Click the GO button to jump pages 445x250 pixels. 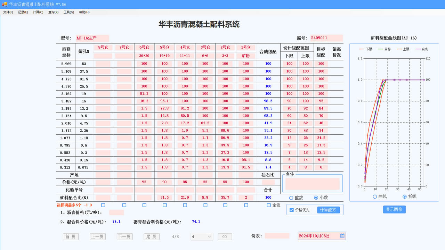pyautogui.click(x=225, y=236)
